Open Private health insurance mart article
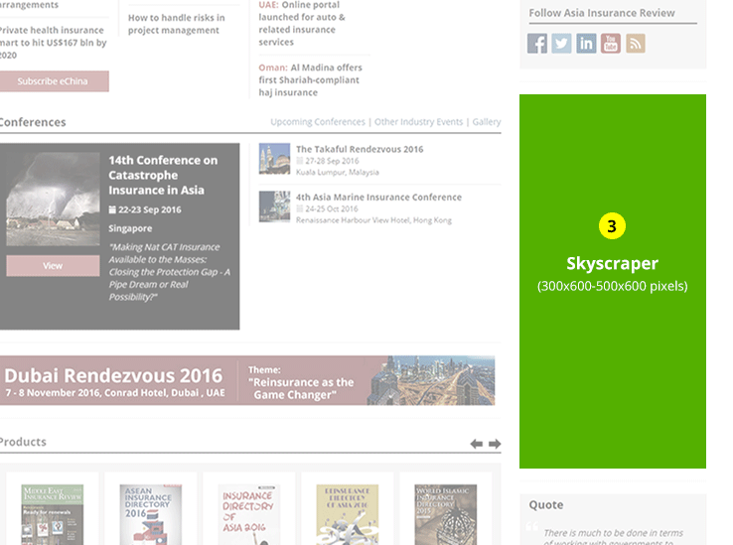 tap(54, 43)
